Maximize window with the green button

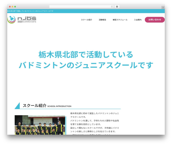click(15, 7)
